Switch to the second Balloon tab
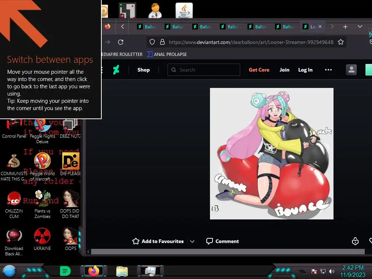The width and height of the screenshot is (372, 279). coord(174,27)
